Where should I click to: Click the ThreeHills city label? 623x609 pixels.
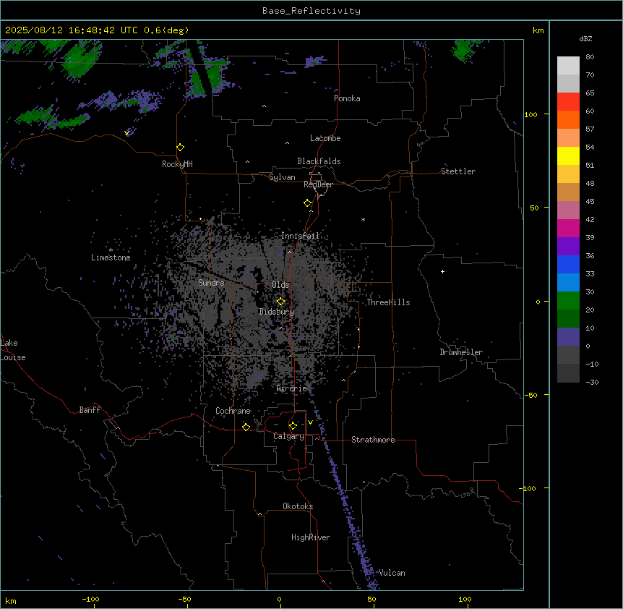pos(388,302)
